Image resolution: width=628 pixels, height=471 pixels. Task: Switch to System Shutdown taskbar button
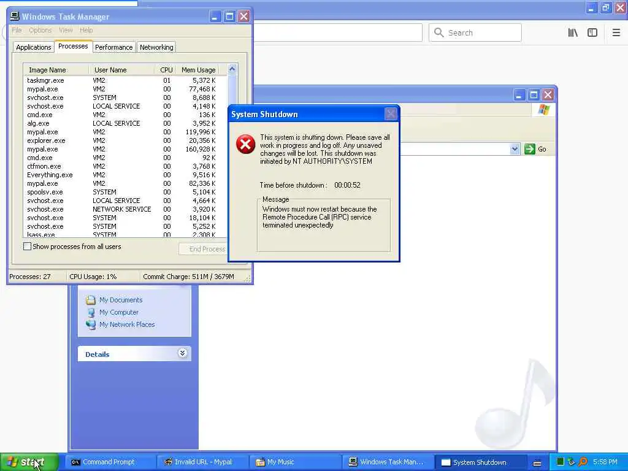point(480,462)
